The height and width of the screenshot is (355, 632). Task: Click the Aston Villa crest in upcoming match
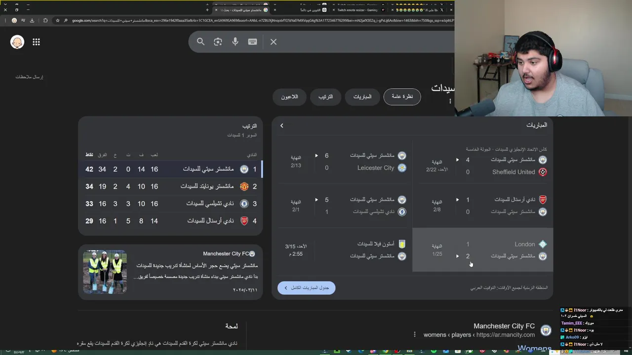click(x=402, y=244)
